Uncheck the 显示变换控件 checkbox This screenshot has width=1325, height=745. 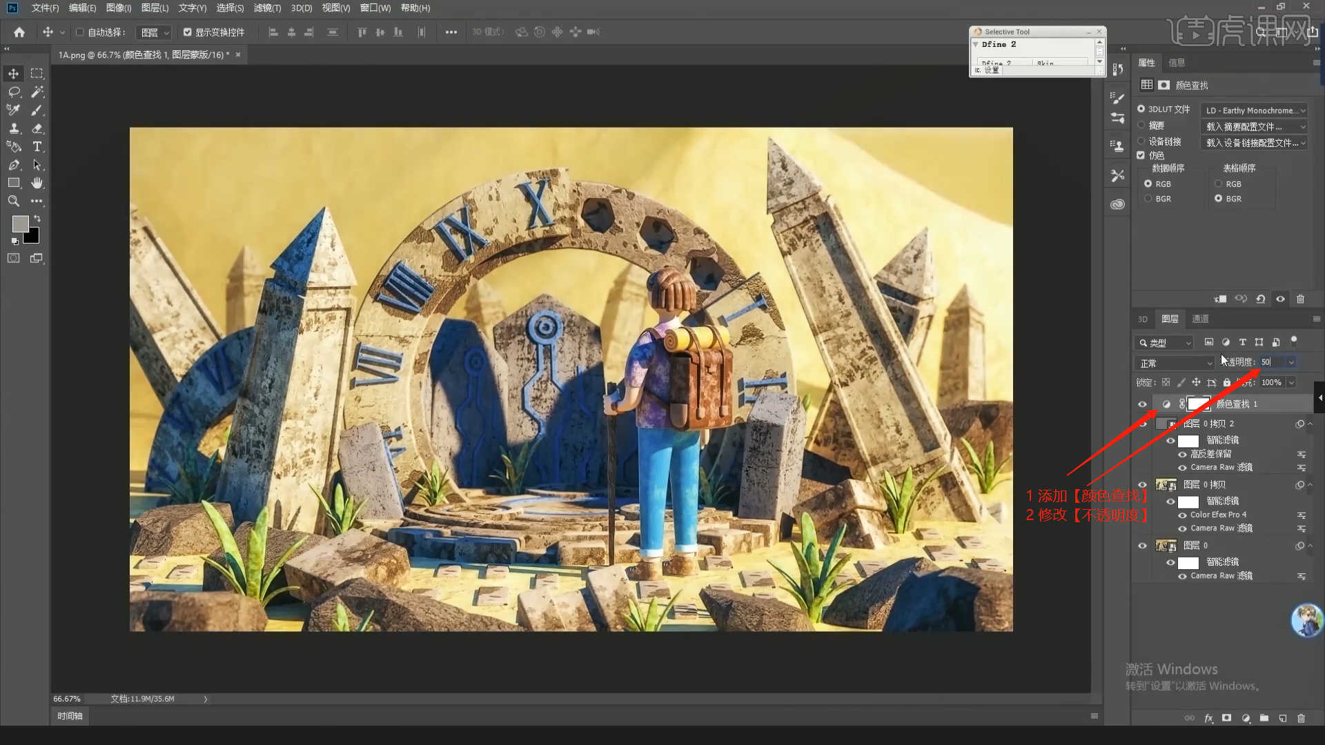(x=187, y=32)
